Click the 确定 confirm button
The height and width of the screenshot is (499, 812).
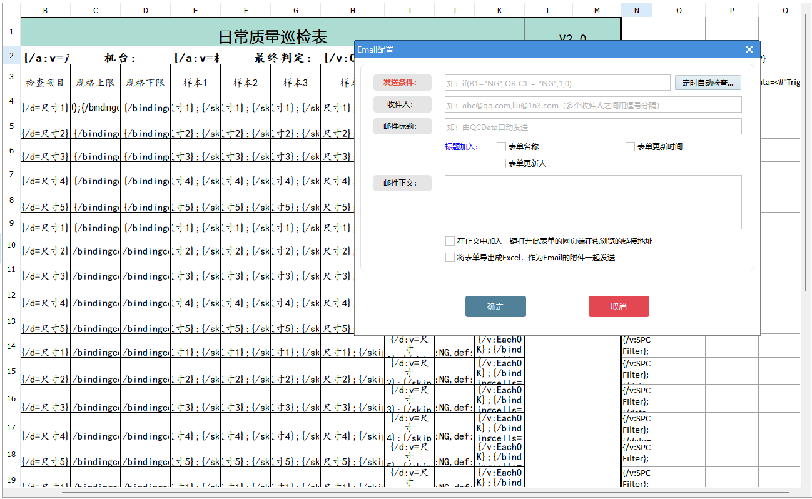tap(495, 306)
